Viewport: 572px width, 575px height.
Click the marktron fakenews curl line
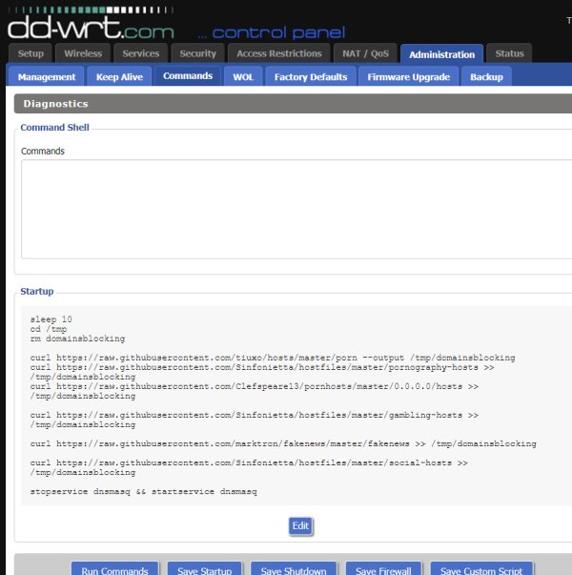click(x=283, y=443)
